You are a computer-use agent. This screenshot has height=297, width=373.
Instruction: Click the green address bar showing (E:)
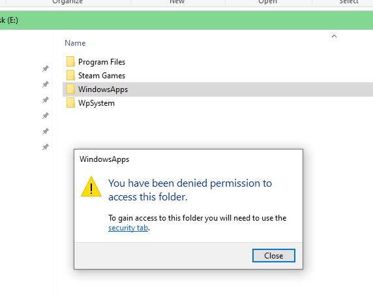click(x=186, y=20)
